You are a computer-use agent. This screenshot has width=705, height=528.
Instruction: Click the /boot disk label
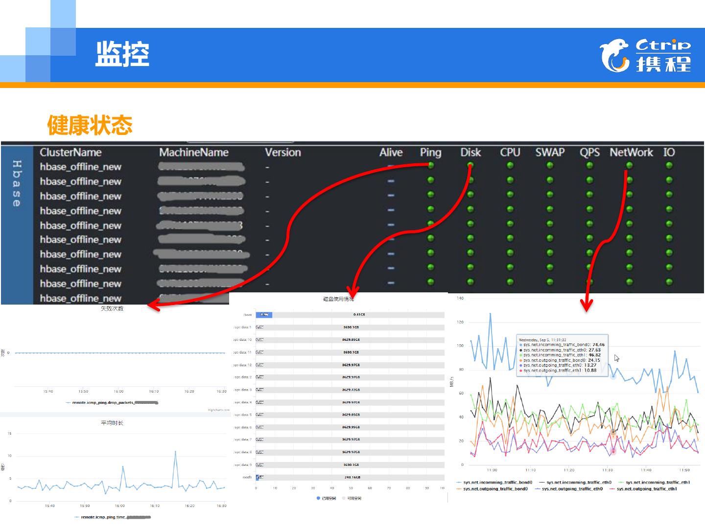pyautogui.click(x=247, y=315)
